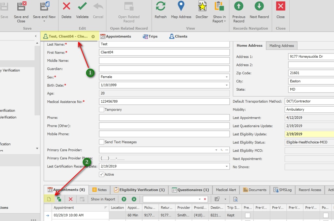Toggle the Temporary checkbox
The height and width of the screenshot is (221, 334).
click(101, 110)
